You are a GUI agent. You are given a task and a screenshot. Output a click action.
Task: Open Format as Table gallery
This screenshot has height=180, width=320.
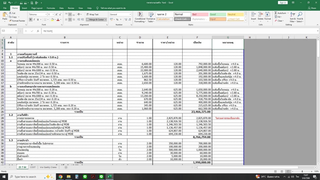point(151,17)
